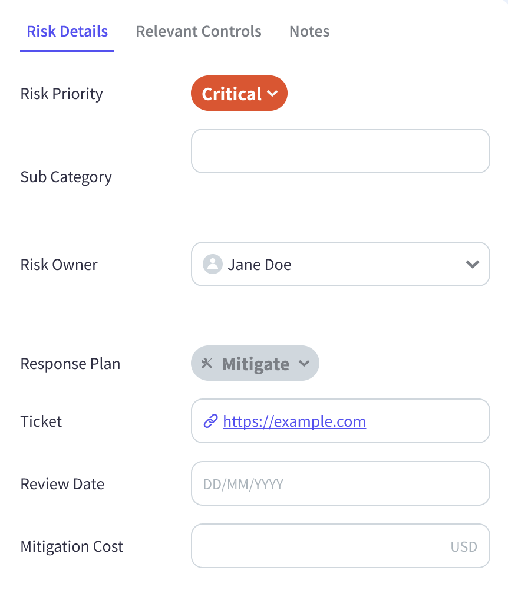
Task: Click the Mitigation Cost input field
Action: click(x=341, y=546)
